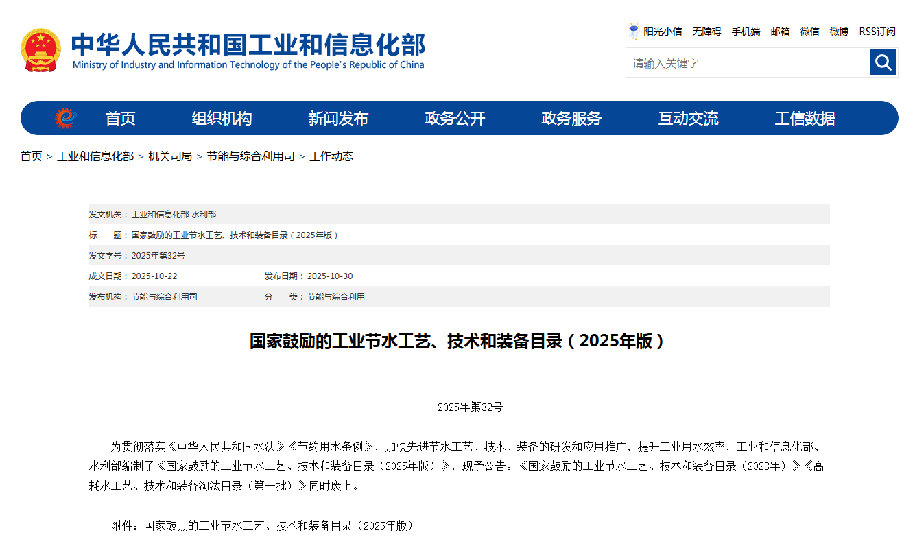Navigate to 政务服务 menu item
This screenshot has height=546, width=915.
pos(571,119)
